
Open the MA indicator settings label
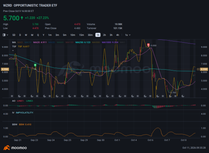(14, 42)
